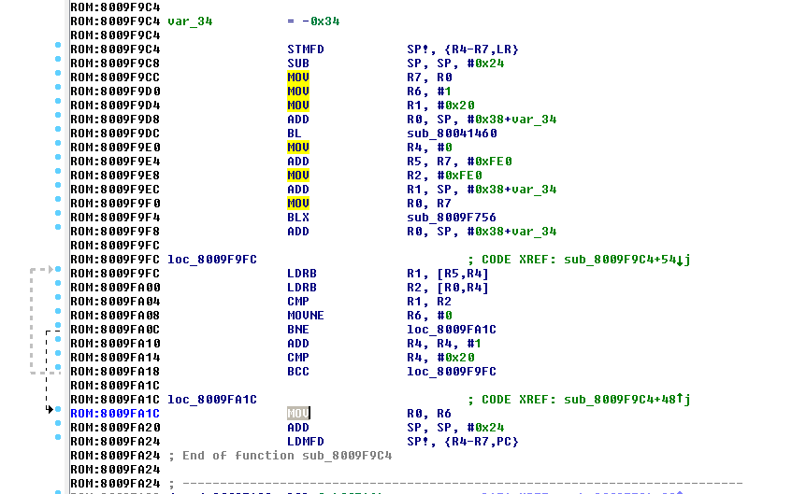
Task: Toggle breakpoint dot at ROM:8009F9DC BL line
Action: point(58,129)
